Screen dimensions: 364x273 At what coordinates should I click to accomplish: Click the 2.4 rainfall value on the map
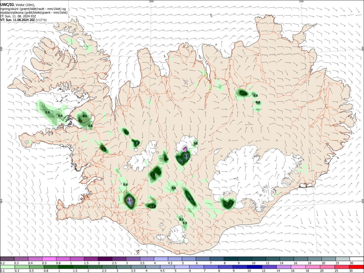(191, 199)
